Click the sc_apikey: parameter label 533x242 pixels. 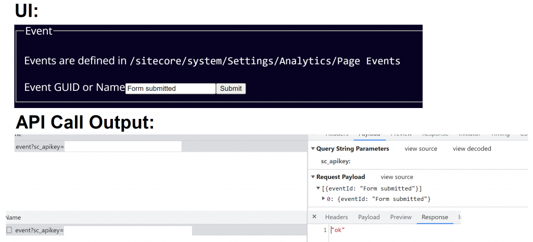[x=336, y=162]
